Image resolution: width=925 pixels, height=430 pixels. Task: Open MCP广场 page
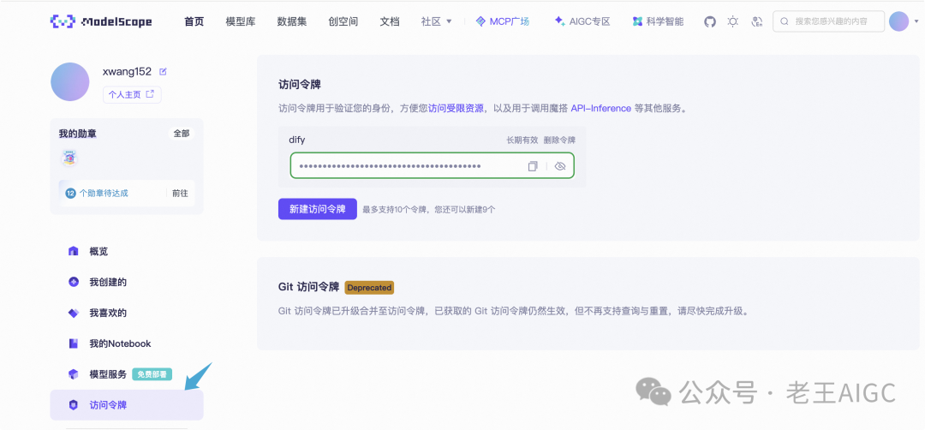tap(503, 21)
